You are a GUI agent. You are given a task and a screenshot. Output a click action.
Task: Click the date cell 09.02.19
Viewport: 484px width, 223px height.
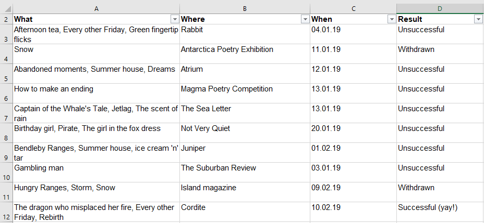point(326,188)
